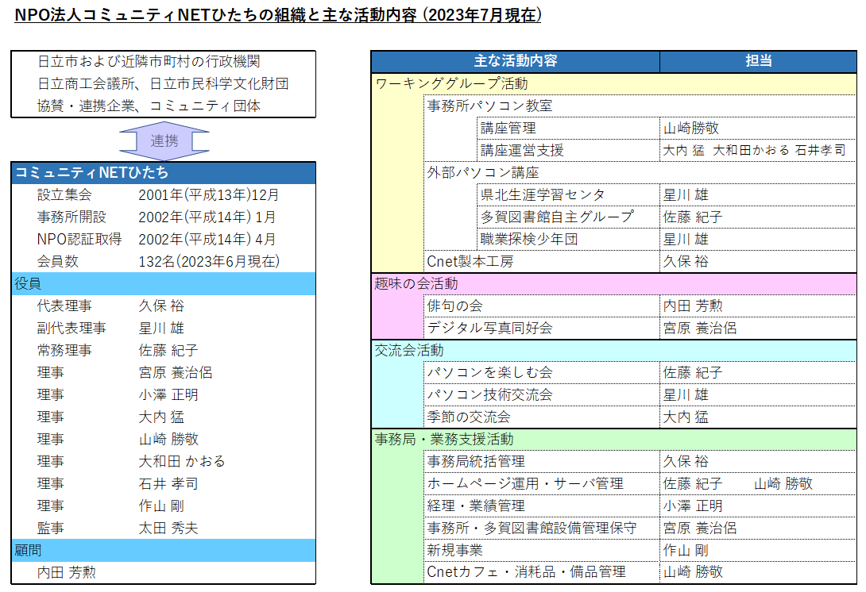Select the "季節の交流会" cell
The height and width of the screenshot is (592, 866).
(x=542, y=417)
